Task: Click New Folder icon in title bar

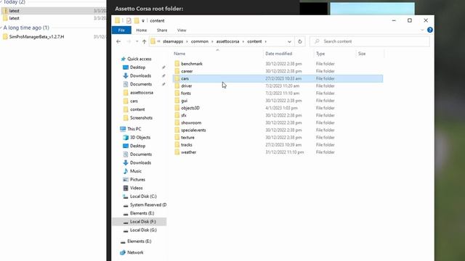Action: click(137, 20)
